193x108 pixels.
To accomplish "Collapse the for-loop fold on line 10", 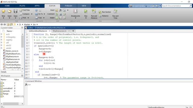I will point(33,60).
